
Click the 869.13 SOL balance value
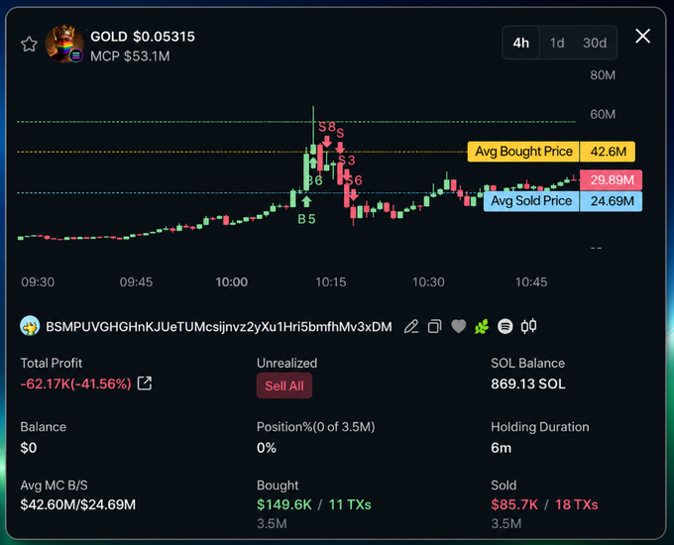coord(528,383)
